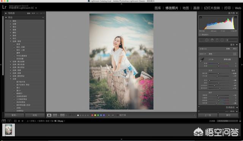Enable the 软打样 soft proofing checkbox
243x141 pixels.
tap(118, 115)
